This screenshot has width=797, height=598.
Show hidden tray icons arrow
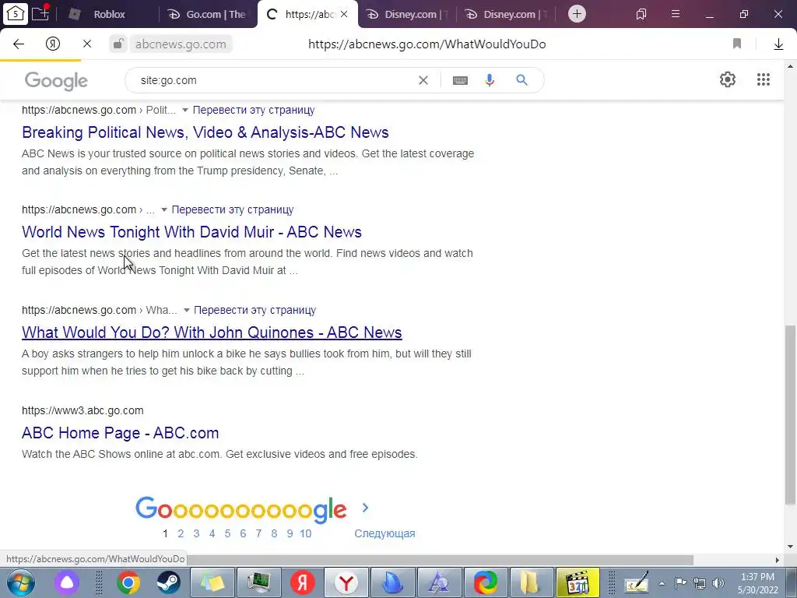pyautogui.click(x=662, y=583)
